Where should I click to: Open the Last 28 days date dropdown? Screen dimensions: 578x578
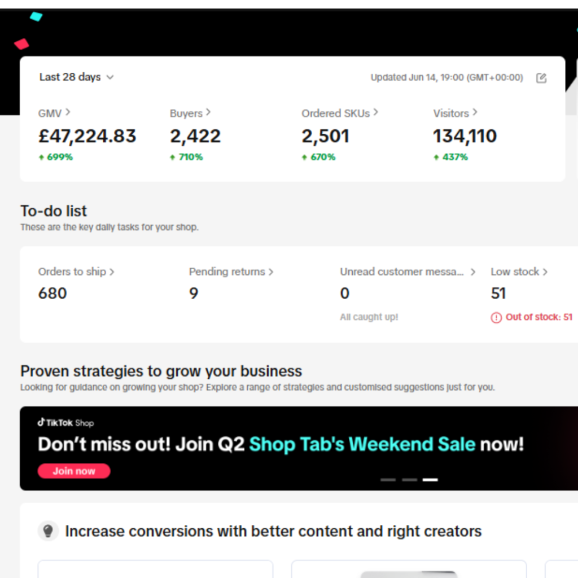point(76,77)
